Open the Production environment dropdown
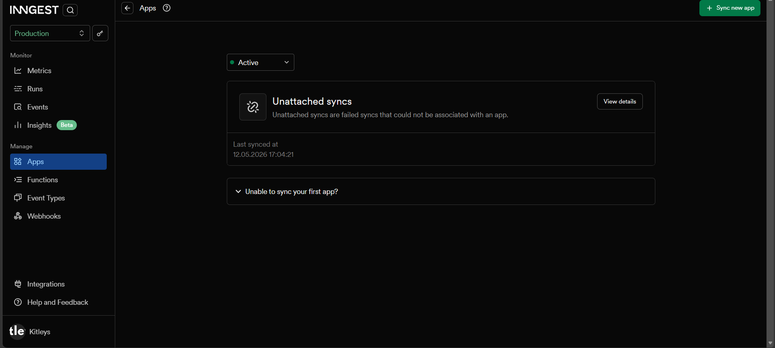Viewport: 775px width, 348px height. click(50, 33)
